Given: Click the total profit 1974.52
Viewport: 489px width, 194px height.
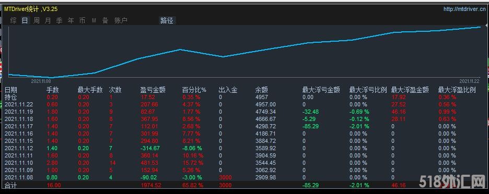Looking at the screenshot, I should pos(151,185).
